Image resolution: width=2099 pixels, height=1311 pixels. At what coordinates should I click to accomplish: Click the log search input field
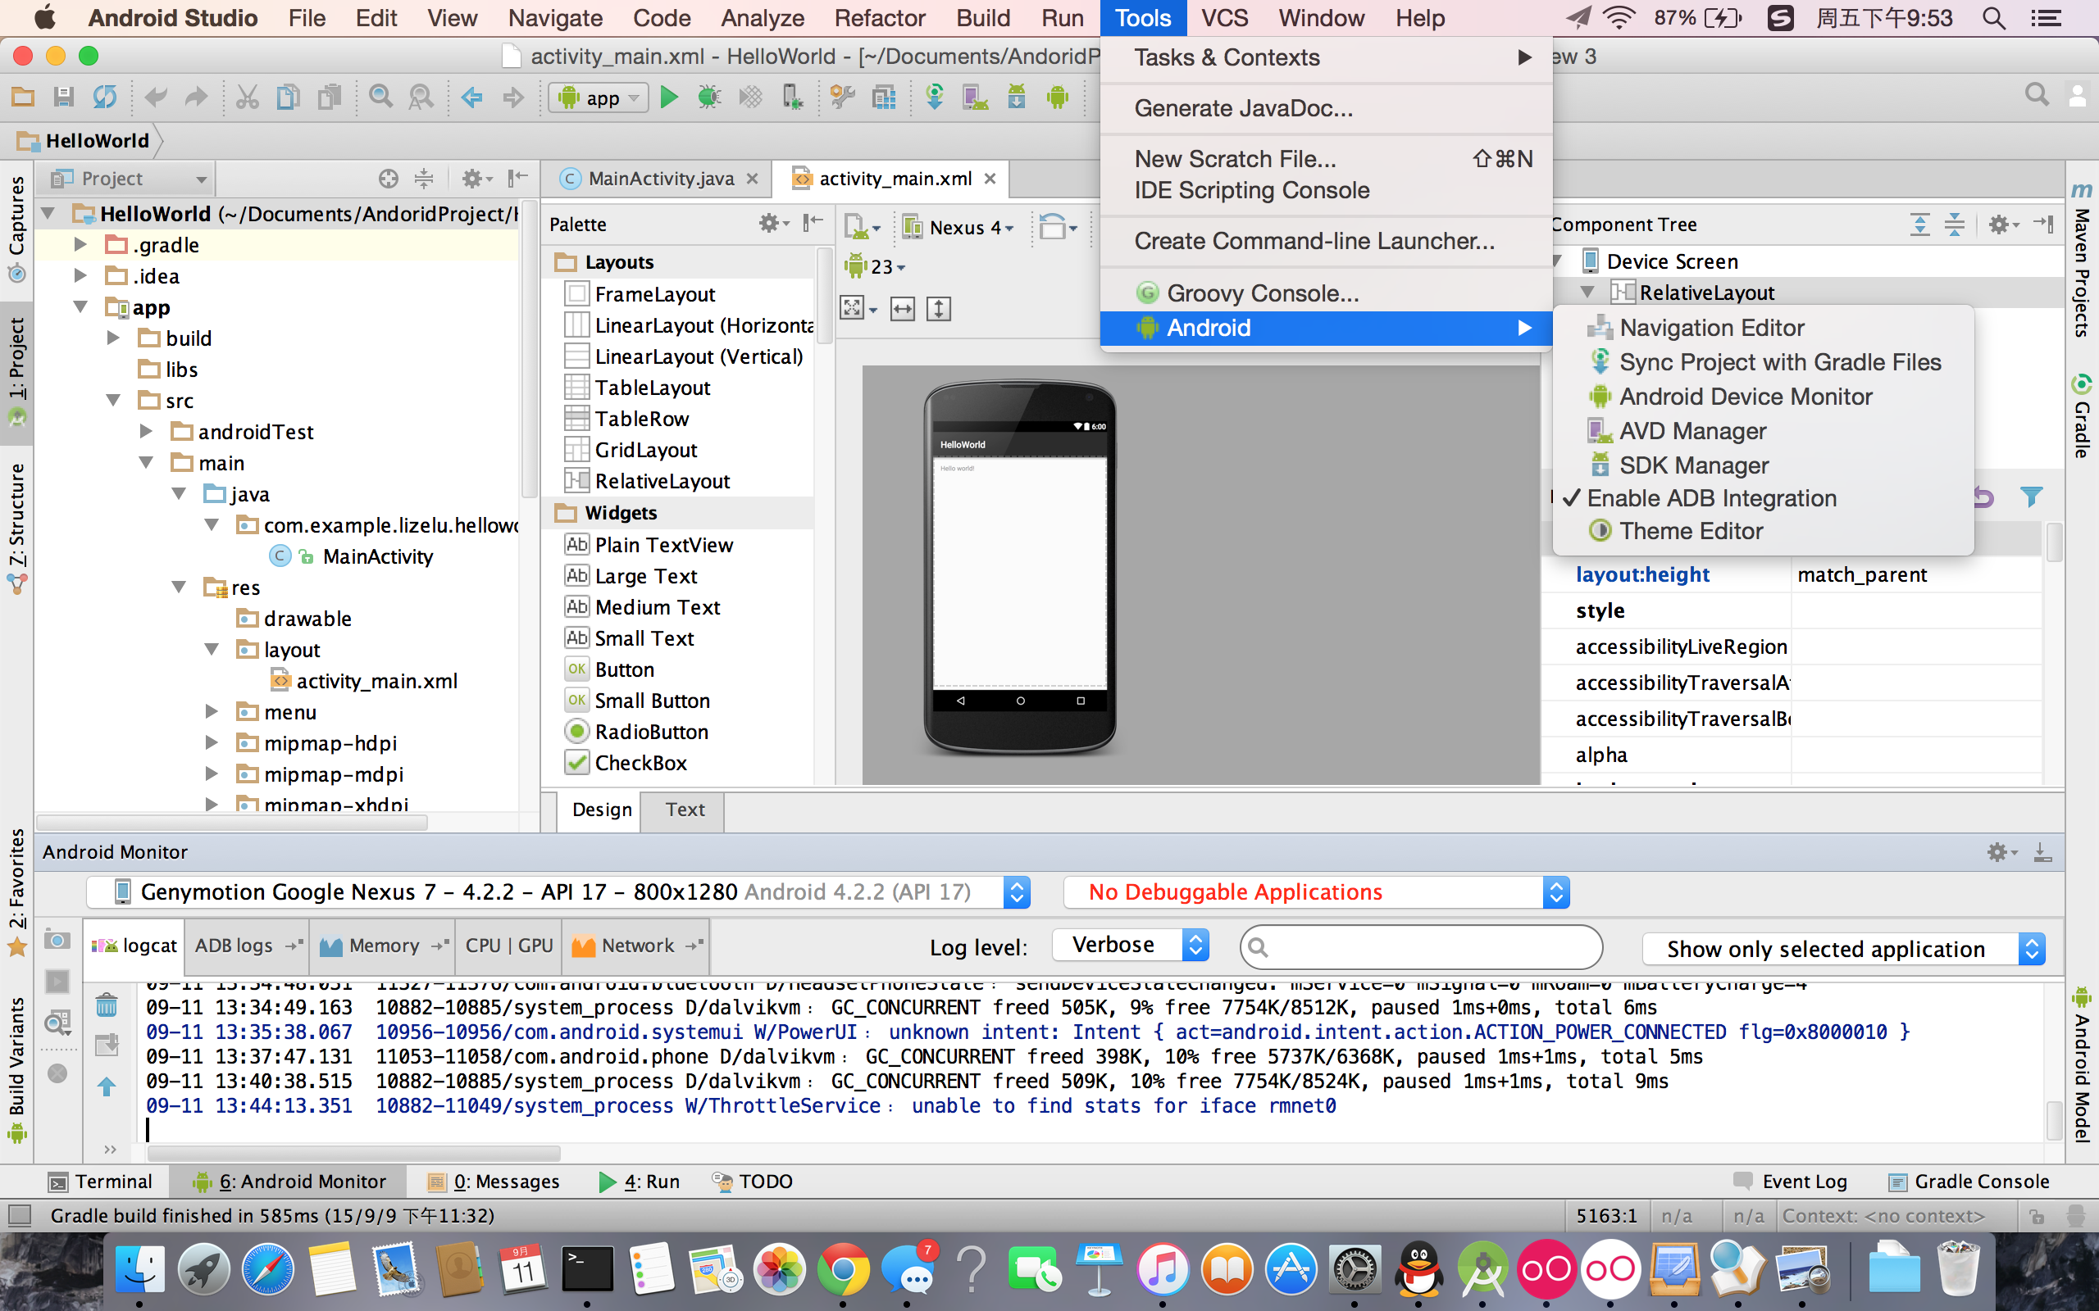coord(1419,946)
